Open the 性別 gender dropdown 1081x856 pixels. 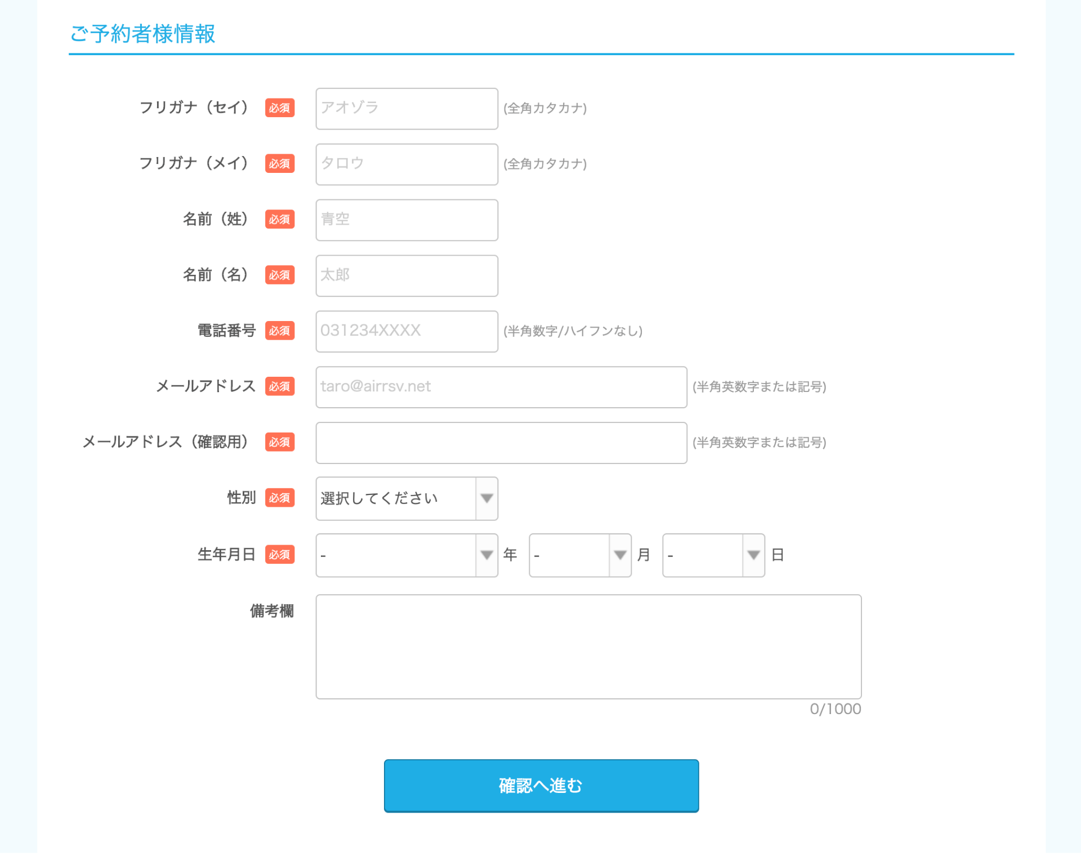[x=407, y=498]
